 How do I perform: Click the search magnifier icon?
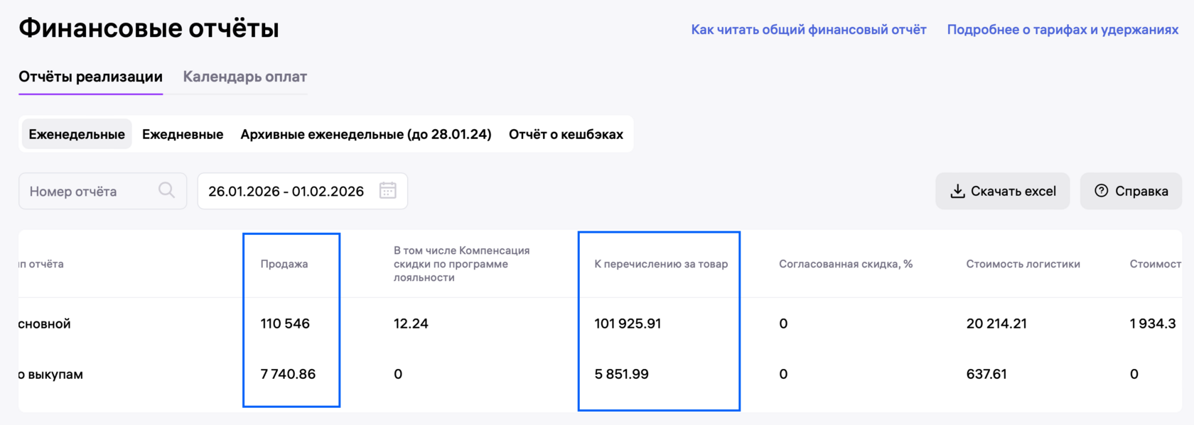point(166,190)
